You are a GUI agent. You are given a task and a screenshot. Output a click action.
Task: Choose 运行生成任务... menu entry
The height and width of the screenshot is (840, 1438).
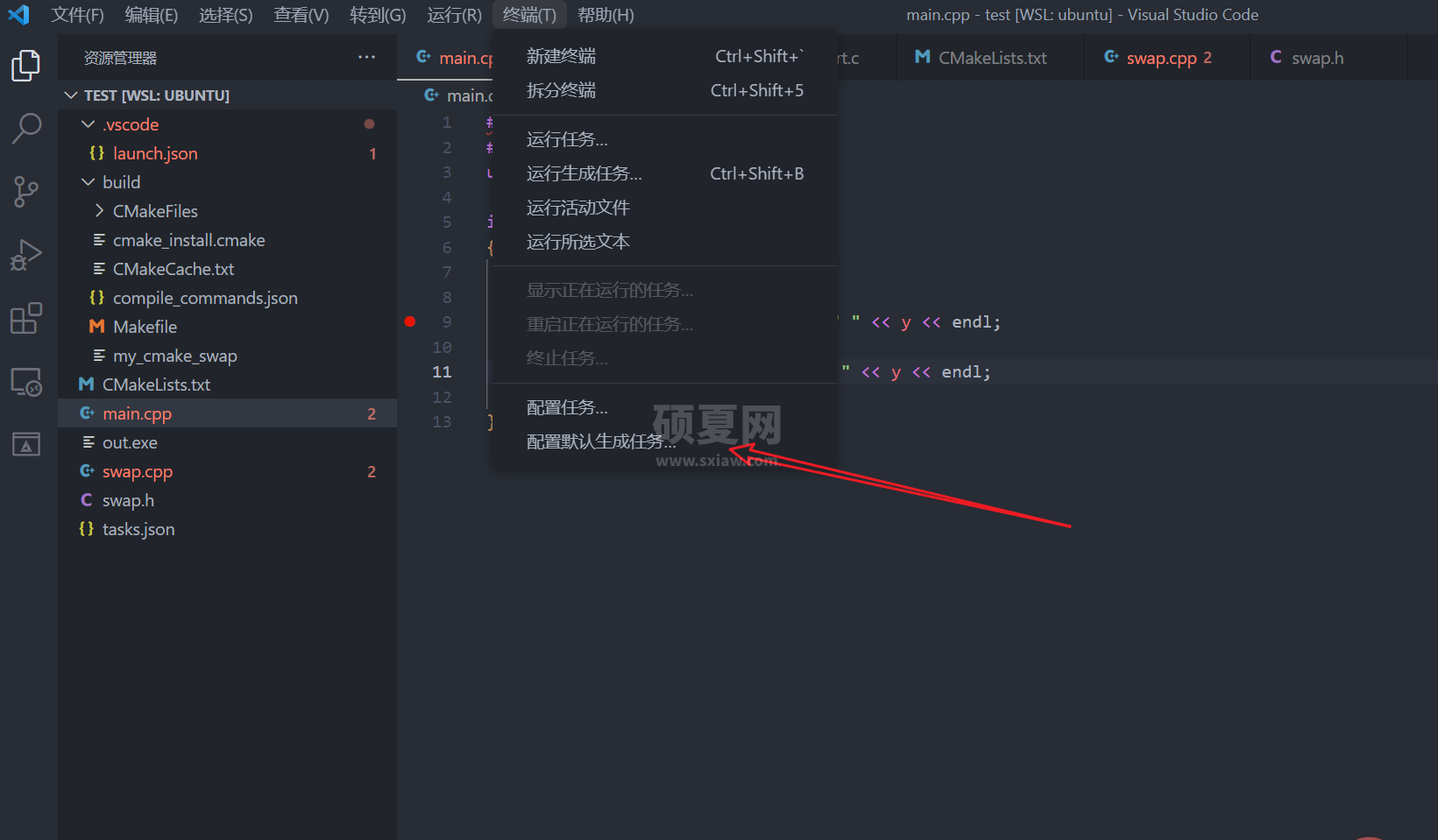(x=665, y=173)
